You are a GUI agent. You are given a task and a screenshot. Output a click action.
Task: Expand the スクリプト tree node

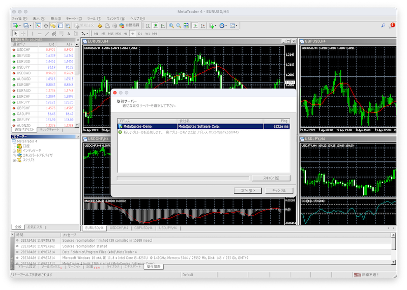click(14, 160)
